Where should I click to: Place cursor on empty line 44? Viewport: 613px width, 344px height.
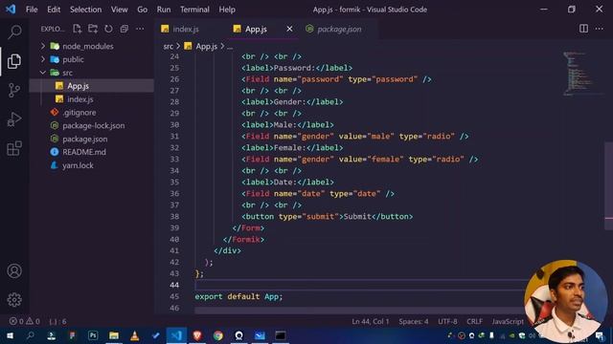click(360, 285)
